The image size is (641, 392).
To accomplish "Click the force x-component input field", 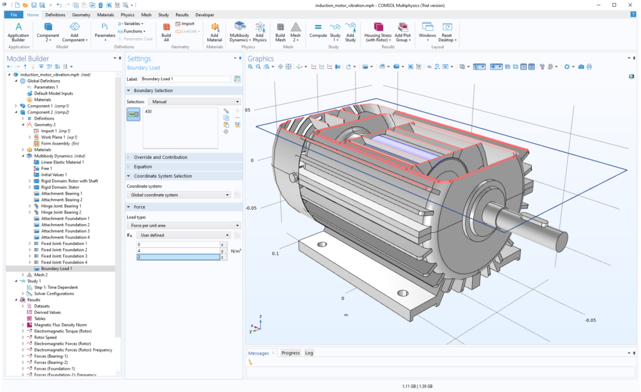I will pos(178,244).
